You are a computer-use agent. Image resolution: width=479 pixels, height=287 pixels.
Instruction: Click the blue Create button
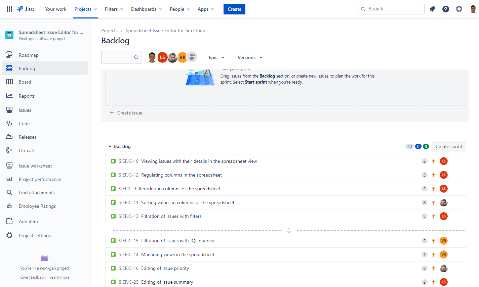234,9
